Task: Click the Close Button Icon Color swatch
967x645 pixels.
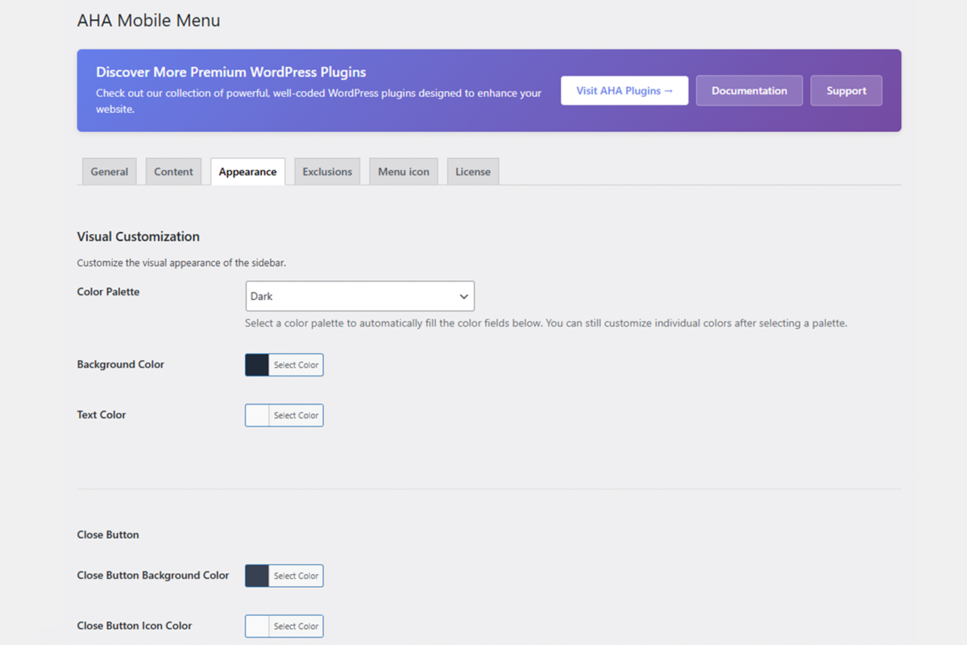Action: point(257,626)
